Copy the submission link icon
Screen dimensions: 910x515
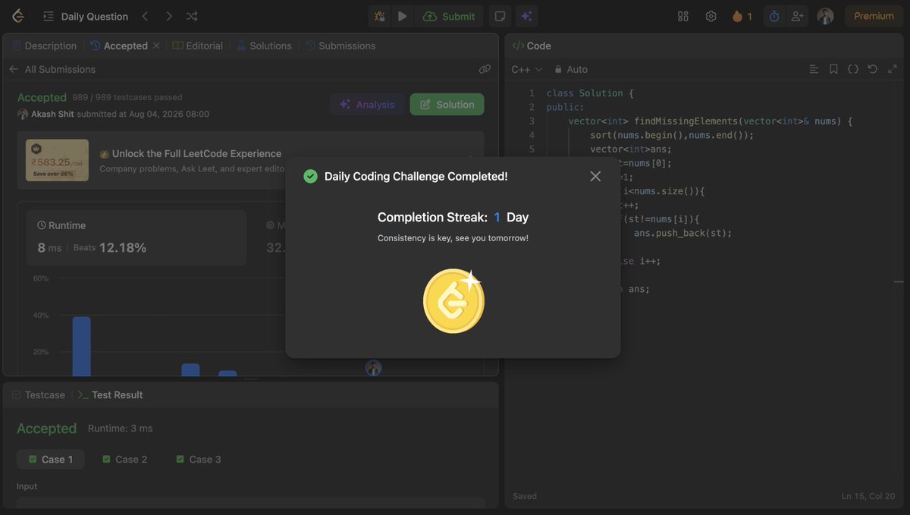click(485, 69)
